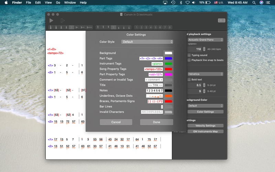275x172 pixels.
Task: Click the play-from-cursor icon
Action: coord(63,21)
